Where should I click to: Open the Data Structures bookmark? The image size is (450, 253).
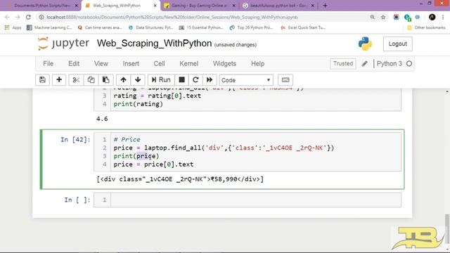click(151, 27)
